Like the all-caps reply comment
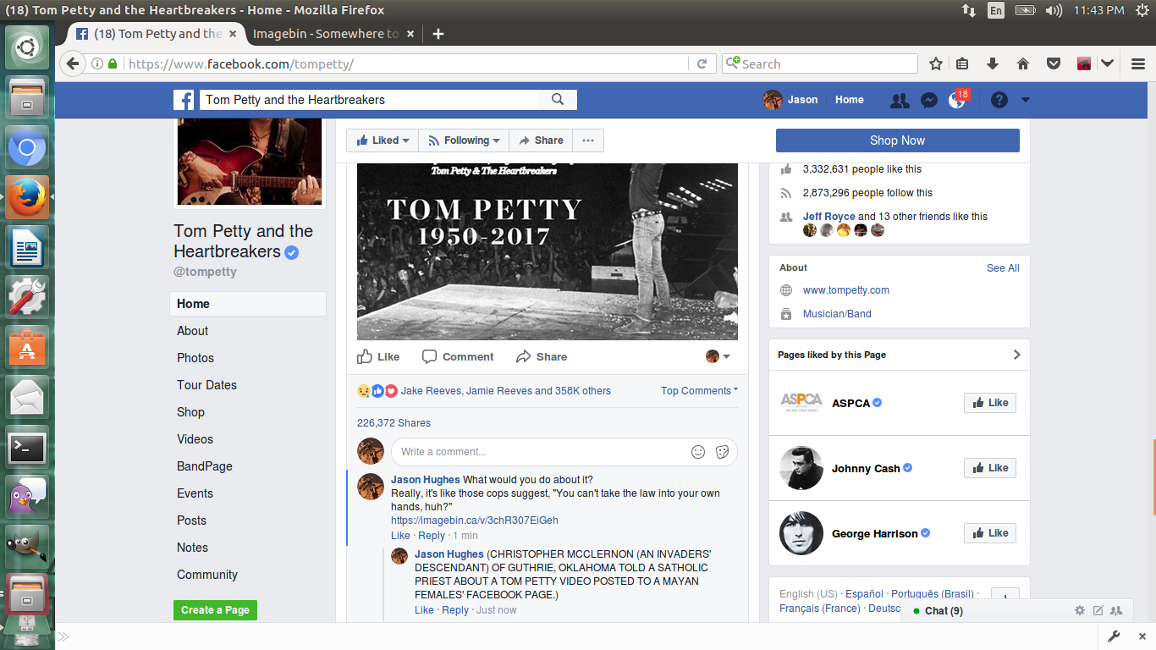The width and height of the screenshot is (1156, 650). (424, 610)
